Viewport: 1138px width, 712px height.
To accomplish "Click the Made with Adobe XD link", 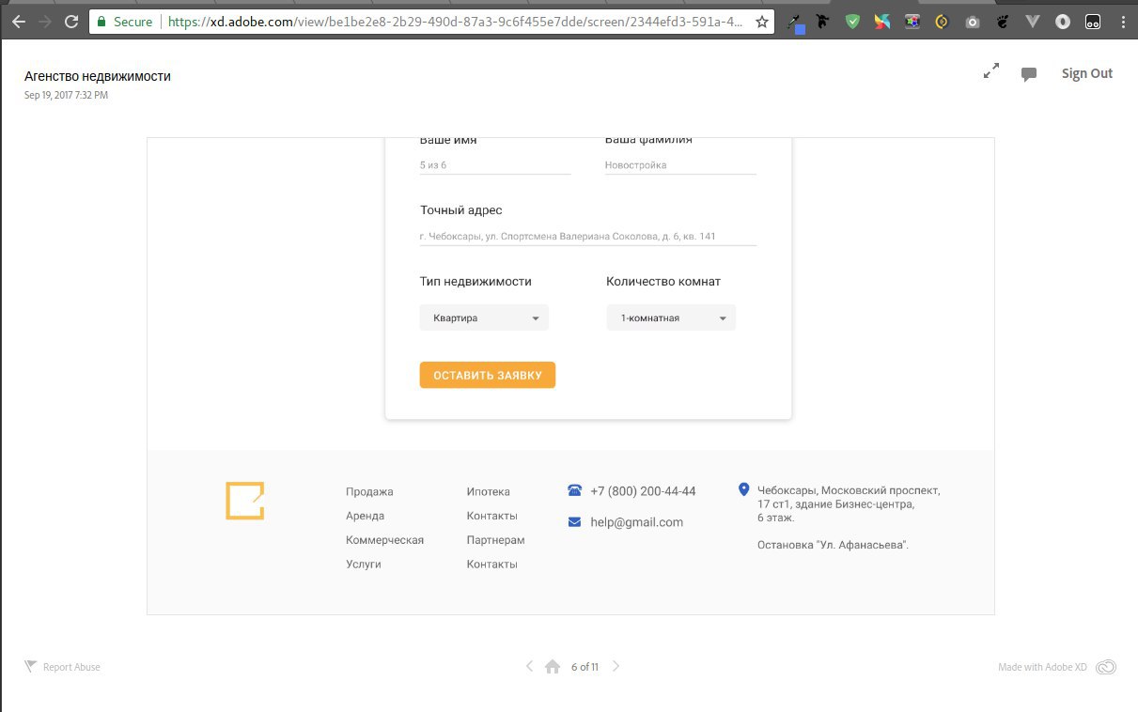I will [1042, 667].
